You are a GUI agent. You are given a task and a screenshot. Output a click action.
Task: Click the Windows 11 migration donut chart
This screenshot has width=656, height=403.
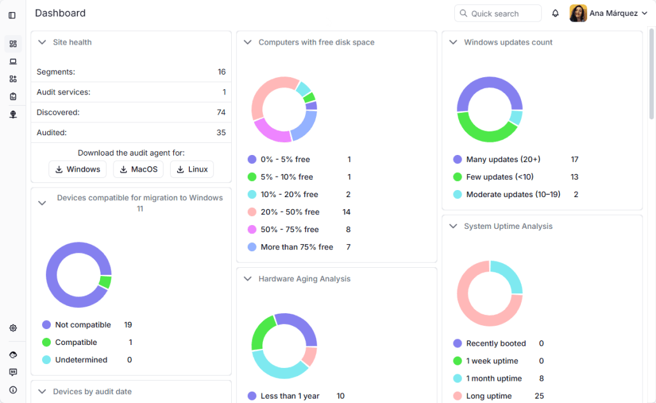pos(78,275)
